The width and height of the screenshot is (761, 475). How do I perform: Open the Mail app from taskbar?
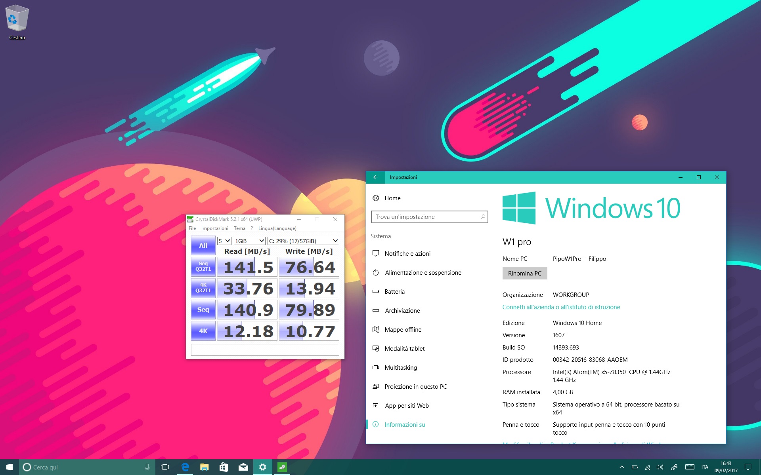click(243, 467)
